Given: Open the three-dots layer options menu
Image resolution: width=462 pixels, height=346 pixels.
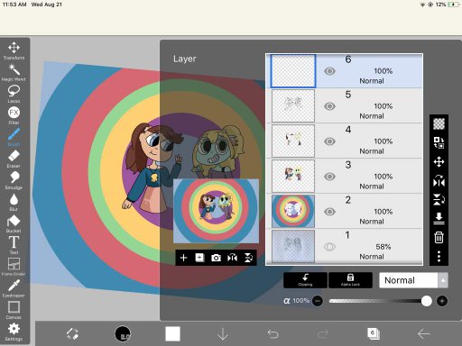Looking at the screenshot, I should [x=439, y=256].
